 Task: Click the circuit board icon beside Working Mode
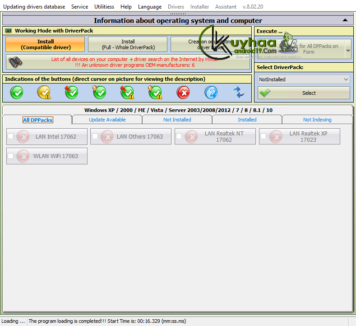pos(9,31)
